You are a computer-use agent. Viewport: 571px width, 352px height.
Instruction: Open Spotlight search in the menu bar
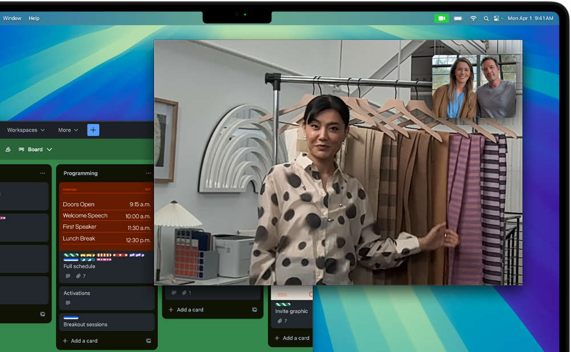click(x=486, y=18)
